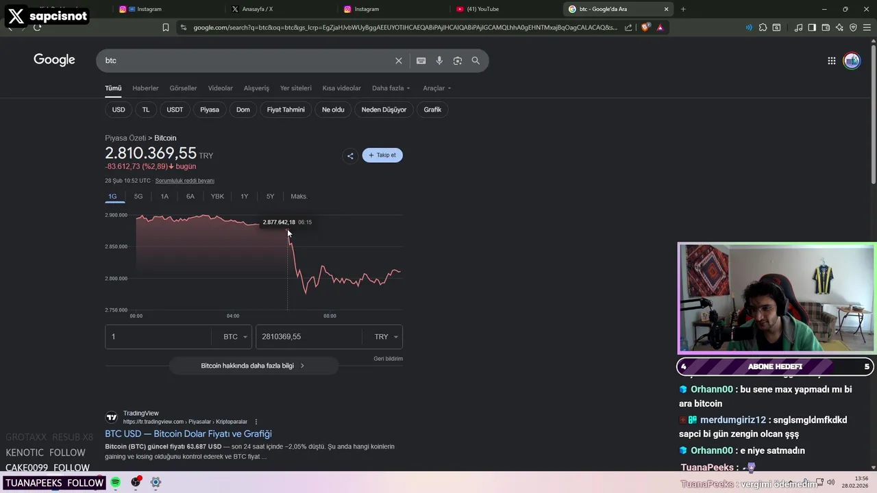Open the Google account avatar
Viewport: 877px width, 493px height.
click(x=852, y=61)
